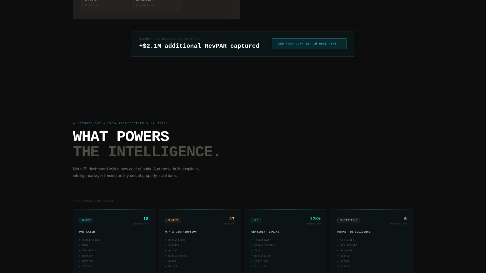This screenshot has width=486, height=273.
Task: Select the COMPETITIVE badge on Market Intelligence card
Action: pos(348,220)
